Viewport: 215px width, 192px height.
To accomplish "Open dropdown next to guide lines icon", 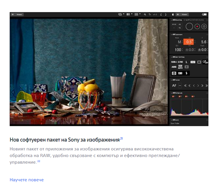I will pyautogui.click(x=140, y=14).
